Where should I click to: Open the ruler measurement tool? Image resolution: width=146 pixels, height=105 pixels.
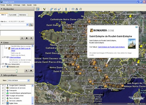[66, 9]
